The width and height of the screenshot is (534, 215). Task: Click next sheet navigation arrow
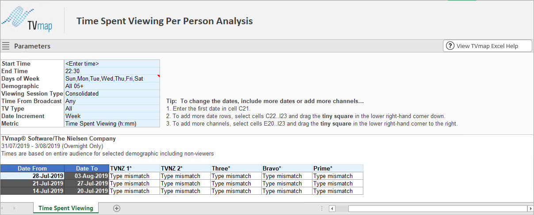coord(15,208)
